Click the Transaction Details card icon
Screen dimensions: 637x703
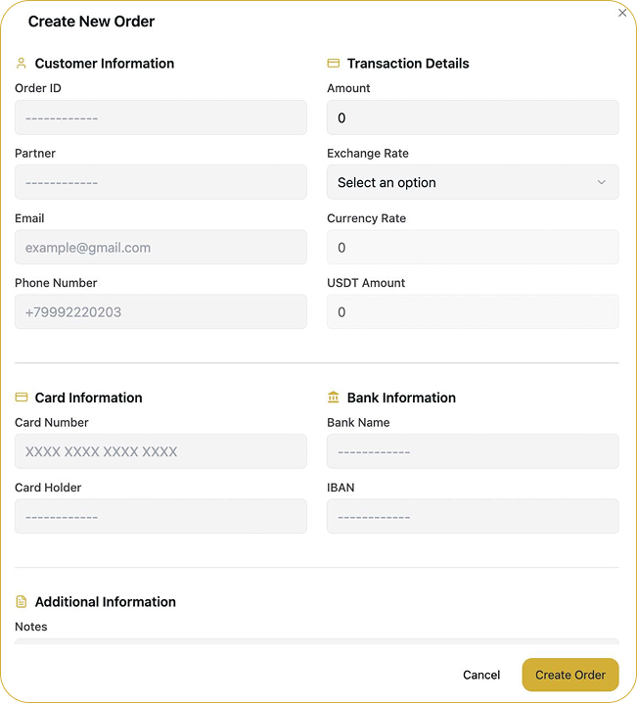(334, 64)
